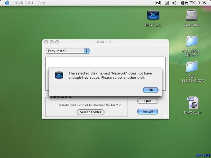The width and height of the screenshot is (211, 158).
Task: Open the DivX 5.2.1 application menu
Action: (24, 3)
